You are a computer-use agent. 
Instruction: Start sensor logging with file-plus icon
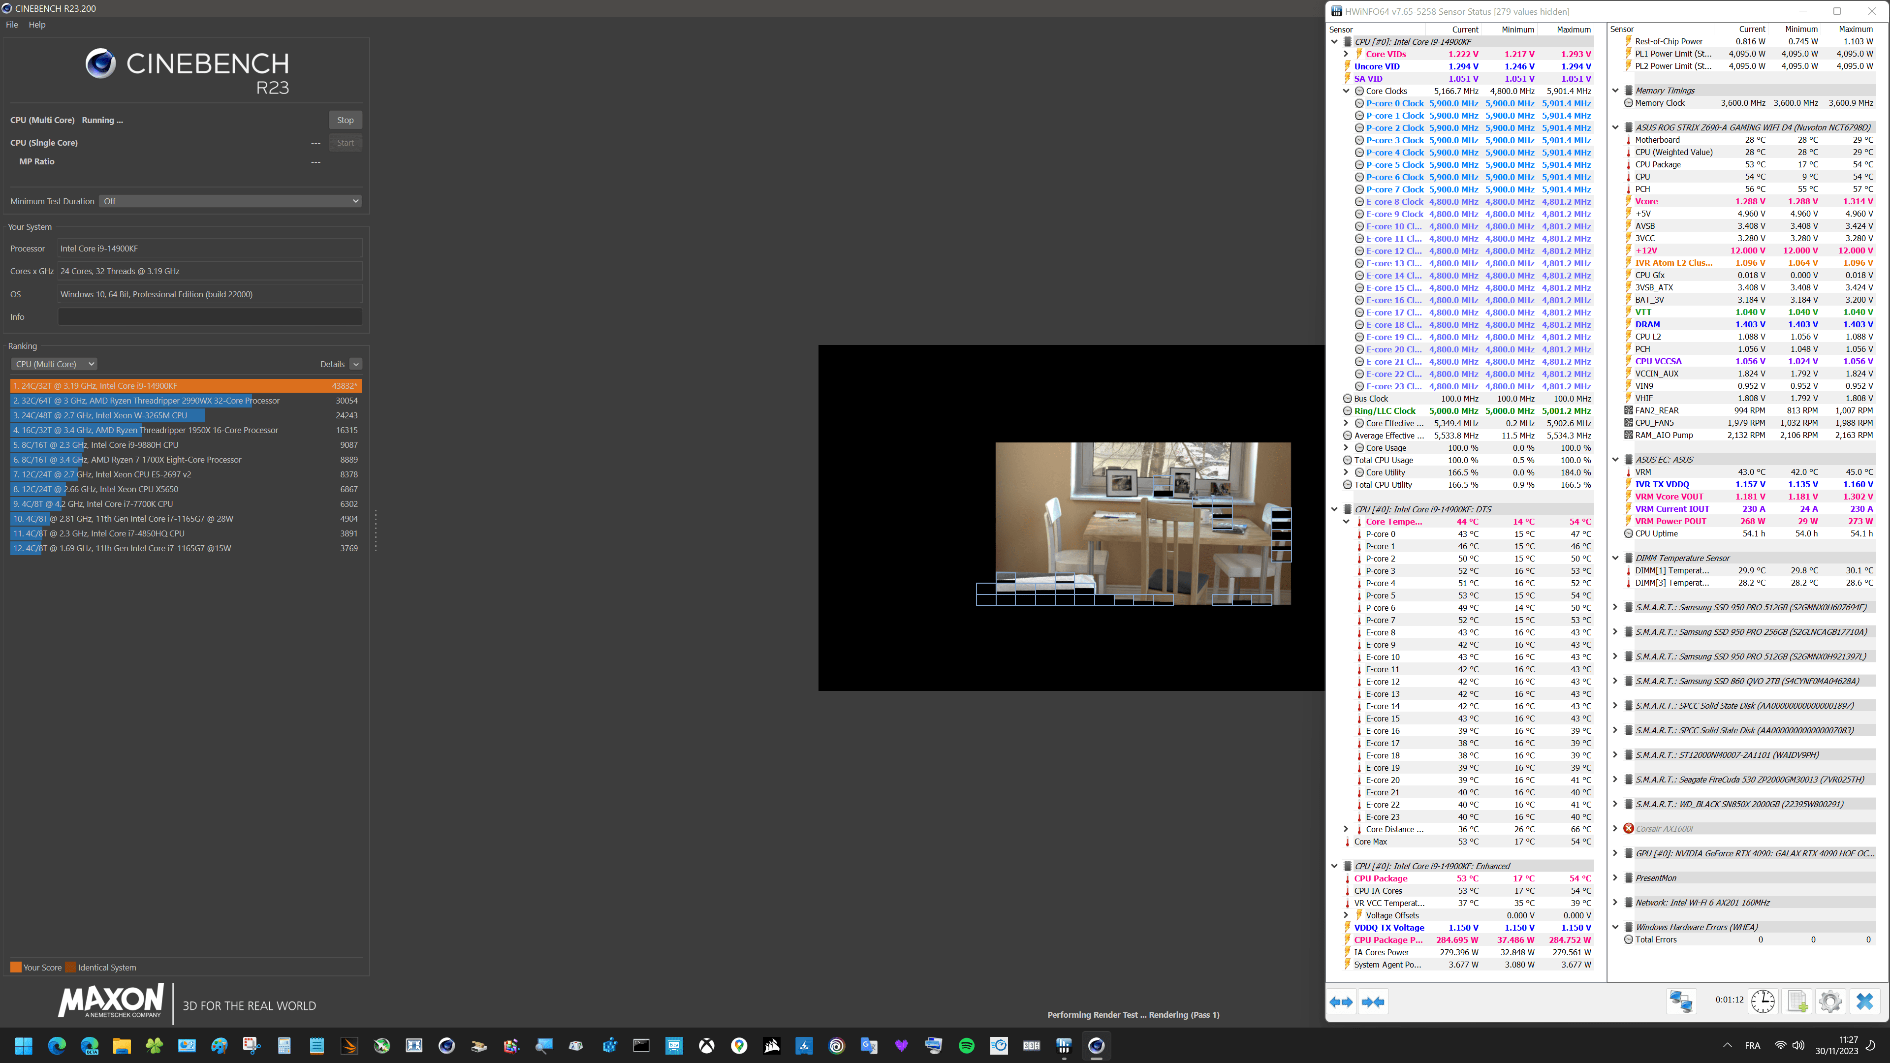click(x=1797, y=1001)
